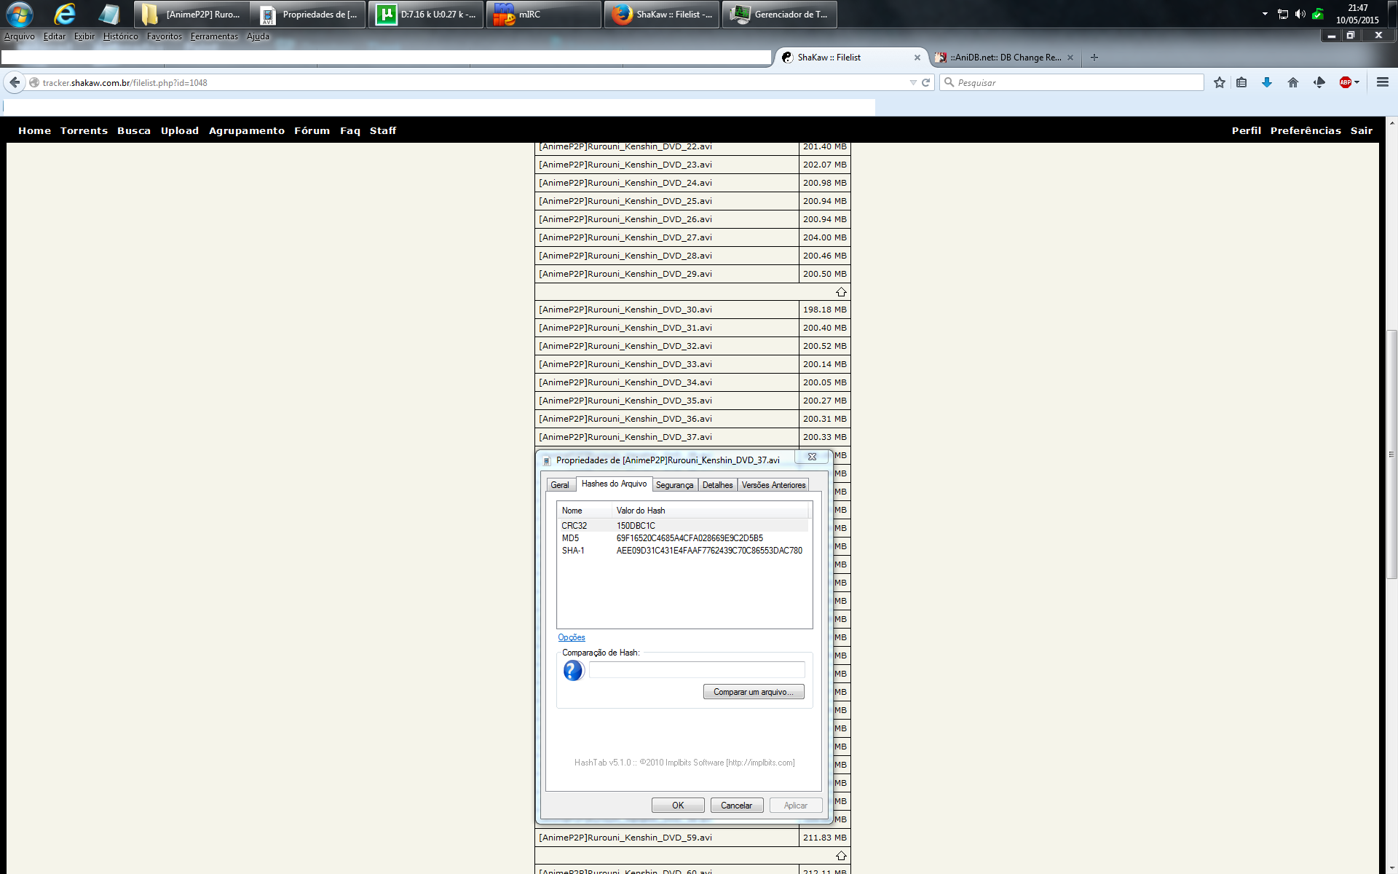The width and height of the screenshot is (1398, 874).
Task: Open the Adblock Plus dropdown arrow
Action: (1356, 82)
